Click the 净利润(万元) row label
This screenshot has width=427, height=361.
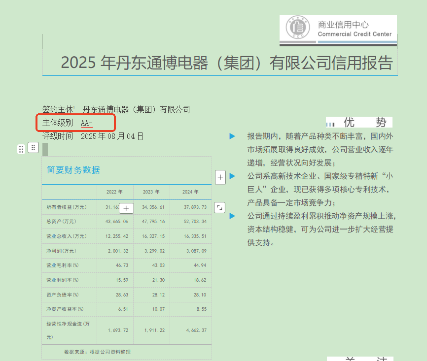pyautogui.click(x=62, y=251)
